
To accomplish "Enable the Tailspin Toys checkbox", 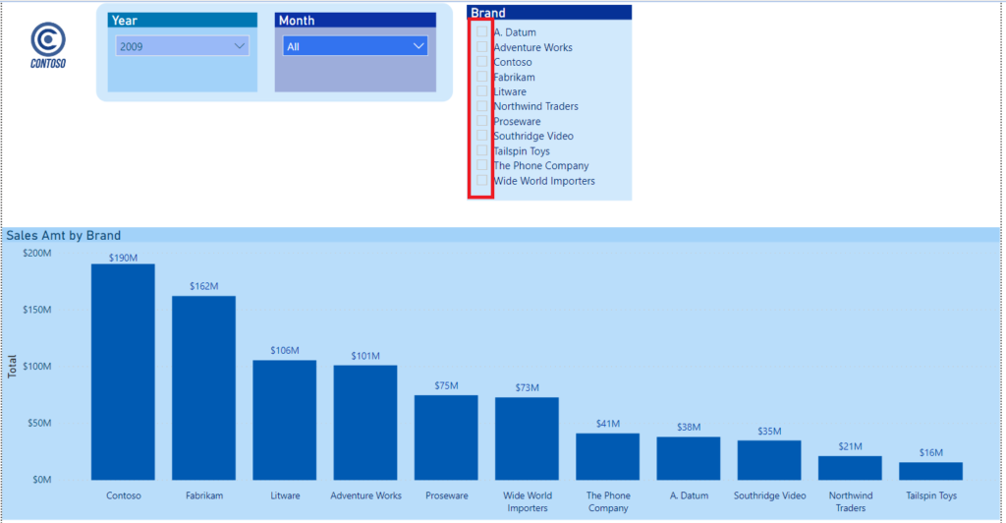I will (481, 150).
